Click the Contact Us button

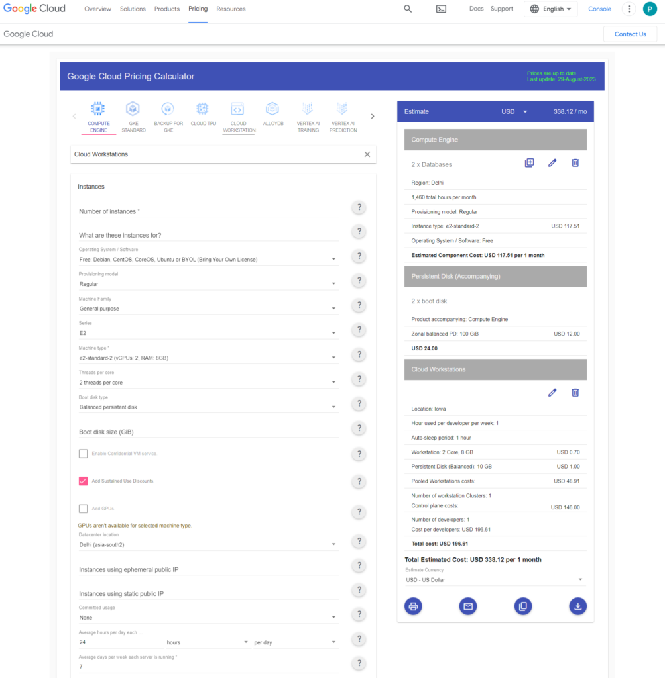point(630,34)
